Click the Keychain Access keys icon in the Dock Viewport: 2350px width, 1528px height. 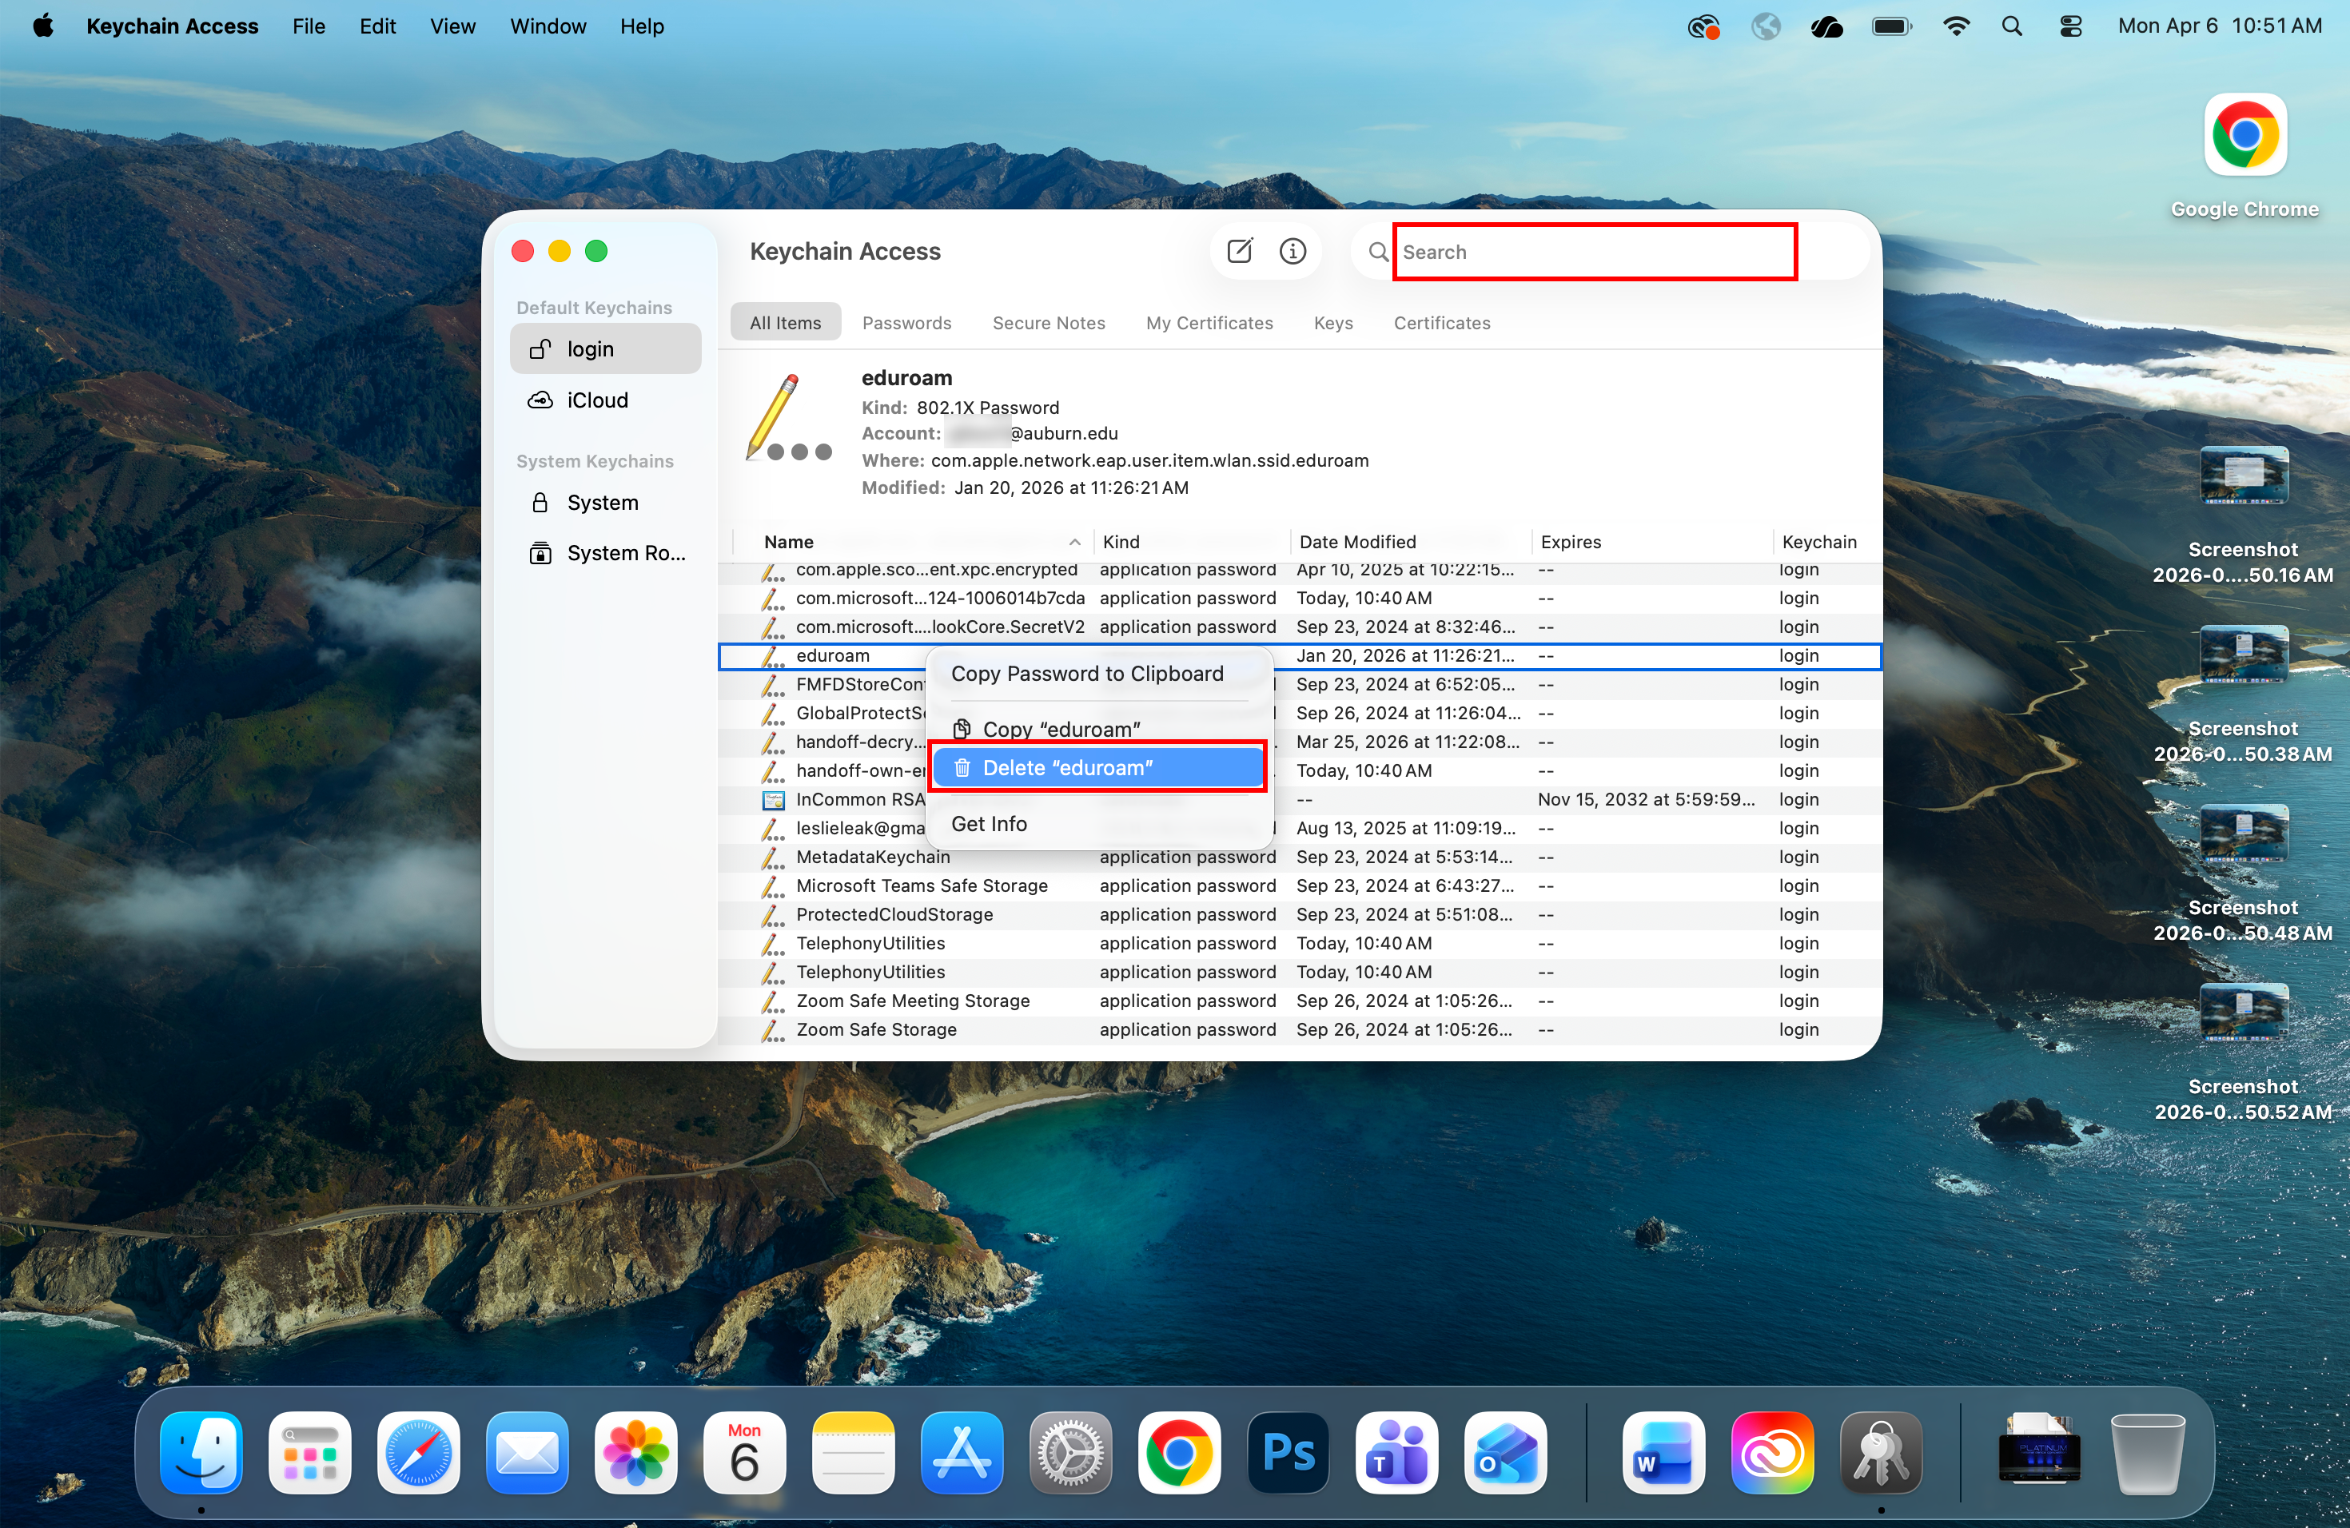(1879, 1453)
